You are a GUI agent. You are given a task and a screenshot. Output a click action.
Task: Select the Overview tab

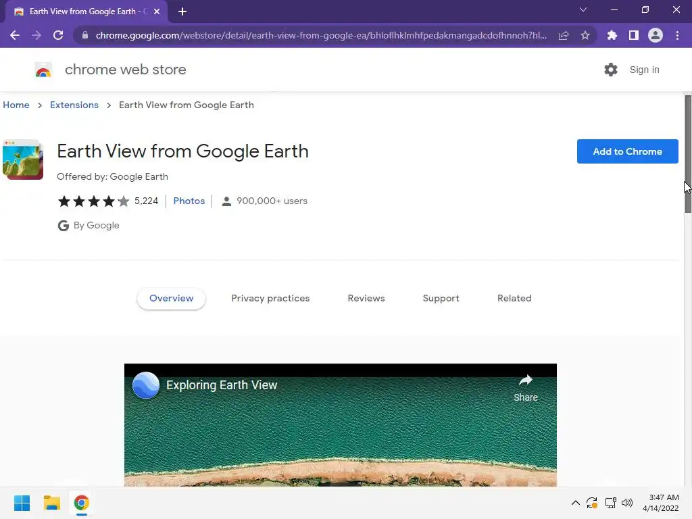coord(171,298)
